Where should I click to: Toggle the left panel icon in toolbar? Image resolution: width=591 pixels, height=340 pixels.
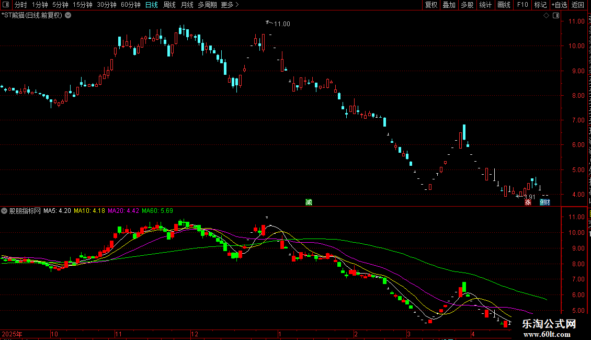tap(6, 5)
